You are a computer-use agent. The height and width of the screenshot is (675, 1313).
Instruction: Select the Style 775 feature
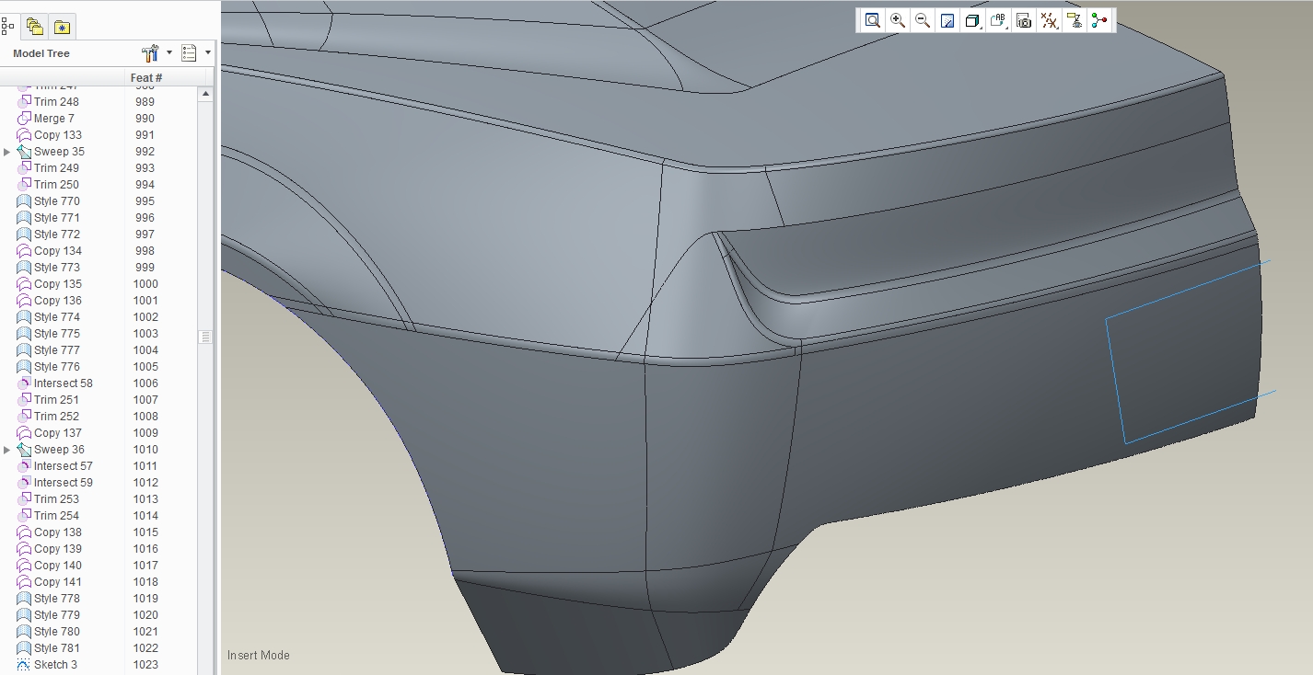pyautogui.click(x=49, y=334)
